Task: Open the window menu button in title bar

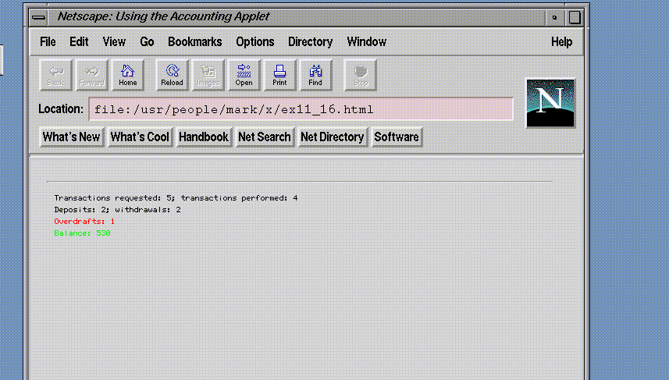Action: (x=38, y=17)
